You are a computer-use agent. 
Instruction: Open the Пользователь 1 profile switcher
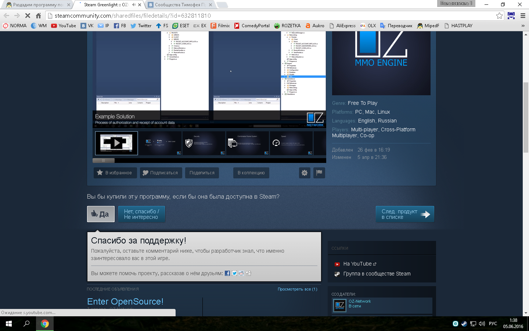pos(456,3)
